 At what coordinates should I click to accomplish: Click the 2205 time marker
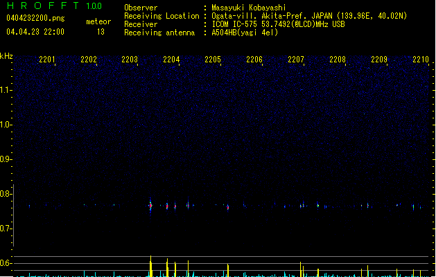click(213, 60)
